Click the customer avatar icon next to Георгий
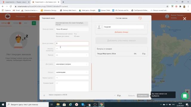The width and height of the screenshot is (191, 107). tap(99, 27)
